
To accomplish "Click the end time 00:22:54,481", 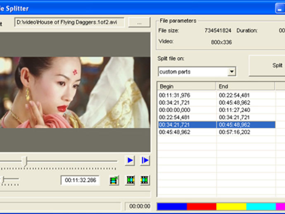I will [234, 95].
